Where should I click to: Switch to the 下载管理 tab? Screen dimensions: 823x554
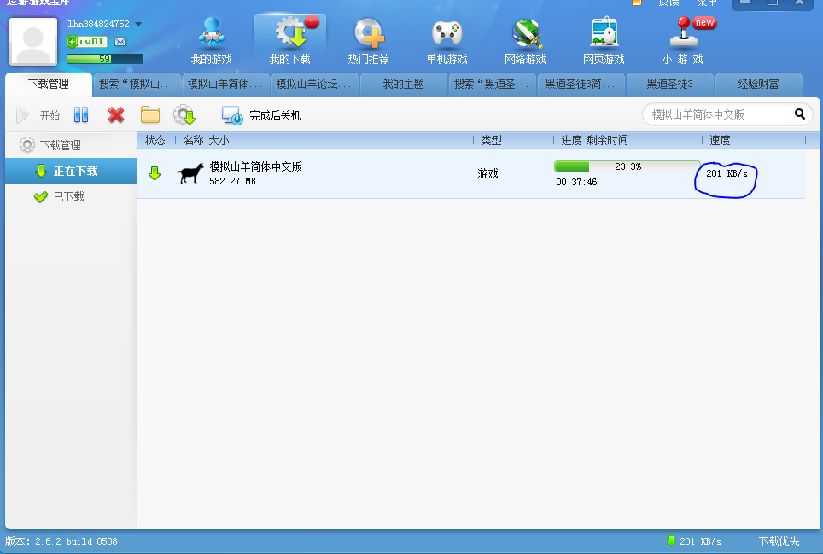click(x=49, y=84)
